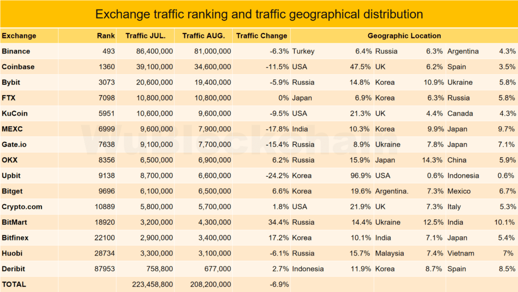Screen dimensions: 518x292
Task: Click Upbit's Korea share 96.9%
Action: click(x=361, y=175)
